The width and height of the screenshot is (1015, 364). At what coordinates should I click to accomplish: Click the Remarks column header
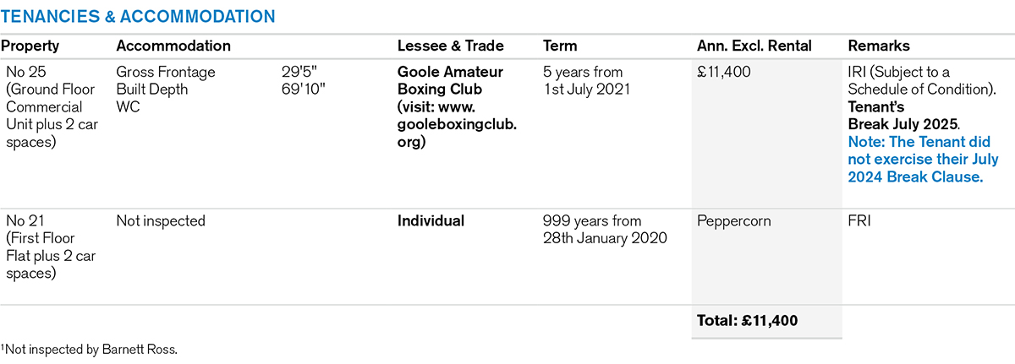point(879,46)
